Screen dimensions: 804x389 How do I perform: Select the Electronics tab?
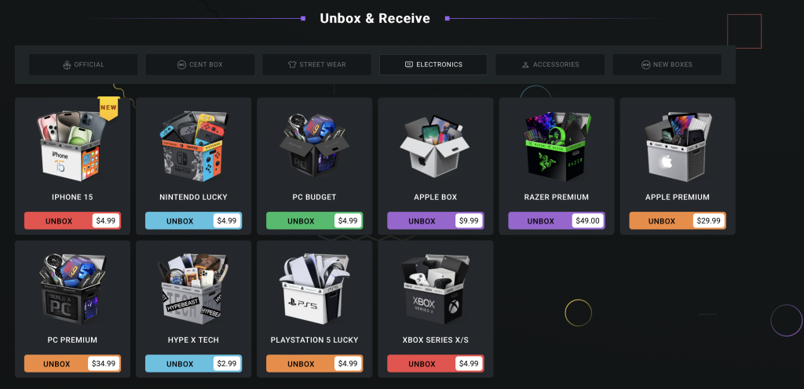(433, 64)
